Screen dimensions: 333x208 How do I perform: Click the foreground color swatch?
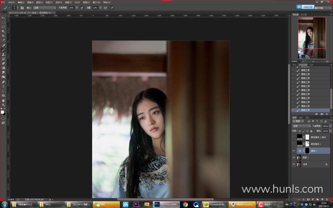click(x=2, y=112)
